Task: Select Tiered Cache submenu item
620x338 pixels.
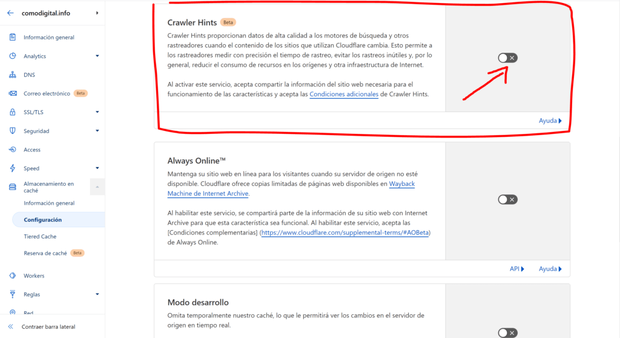Action: coord(40,236)
